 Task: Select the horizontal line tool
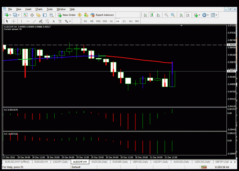click(x=28, y=21)
